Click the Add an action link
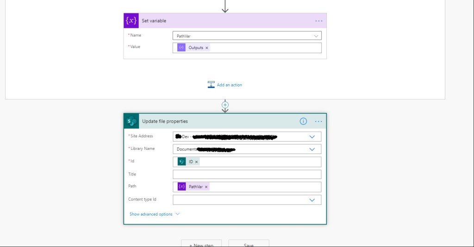The height and width of the screenshot is (247, 474). [x=229, y=85]
